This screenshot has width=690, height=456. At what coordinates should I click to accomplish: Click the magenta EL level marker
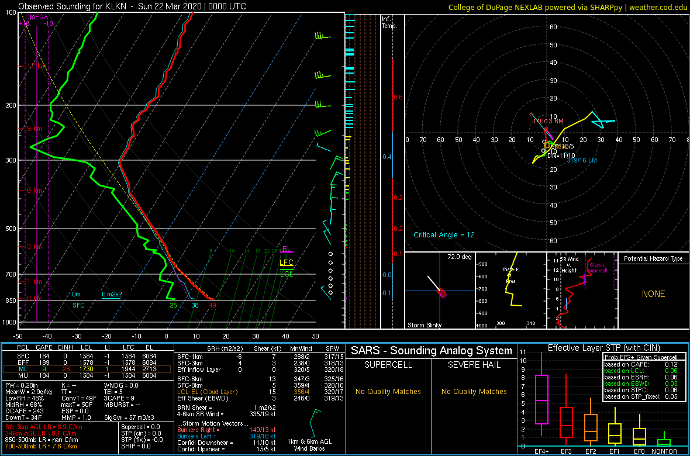click(287, 250)
